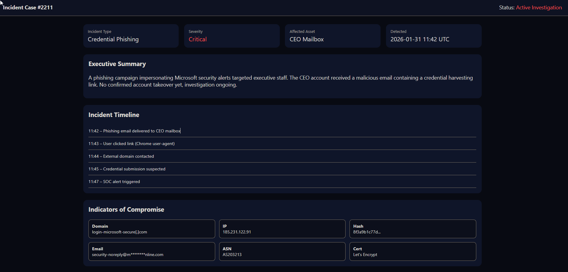The image size is (568, 272).
Task: Select the 11:44 external domain contacted entry
Action: click(x=121, y=156)
